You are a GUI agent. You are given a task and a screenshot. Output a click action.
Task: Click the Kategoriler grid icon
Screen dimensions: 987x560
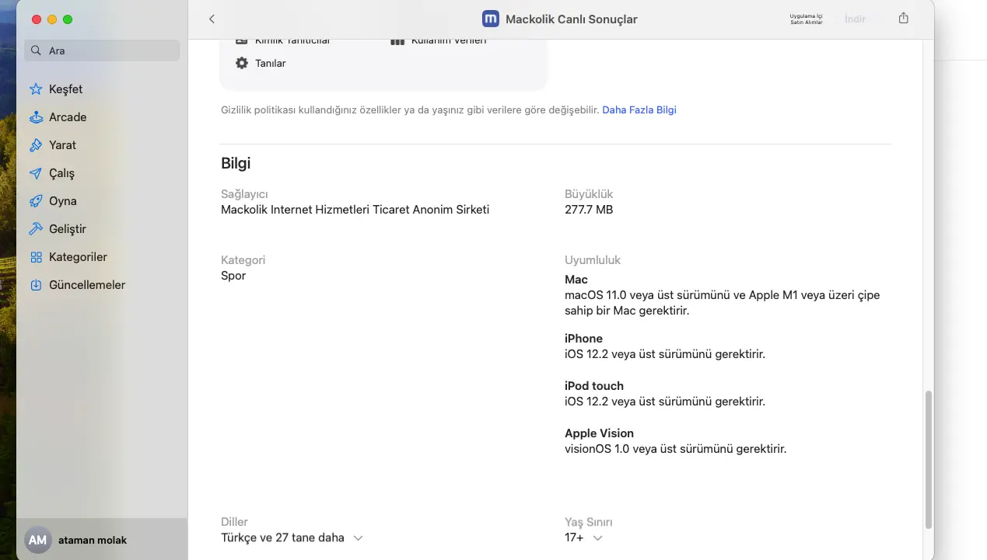coord(36,257)
